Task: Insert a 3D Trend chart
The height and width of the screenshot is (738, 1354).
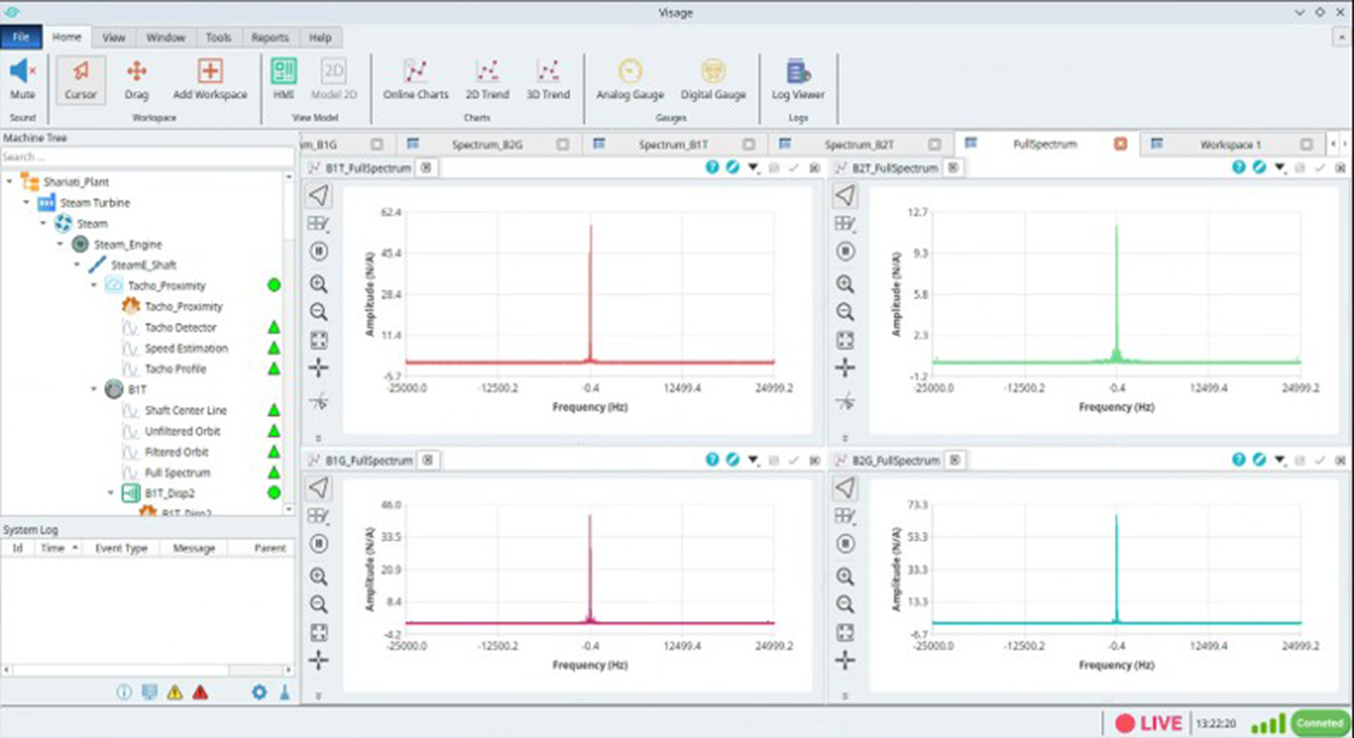Action: 548,79
